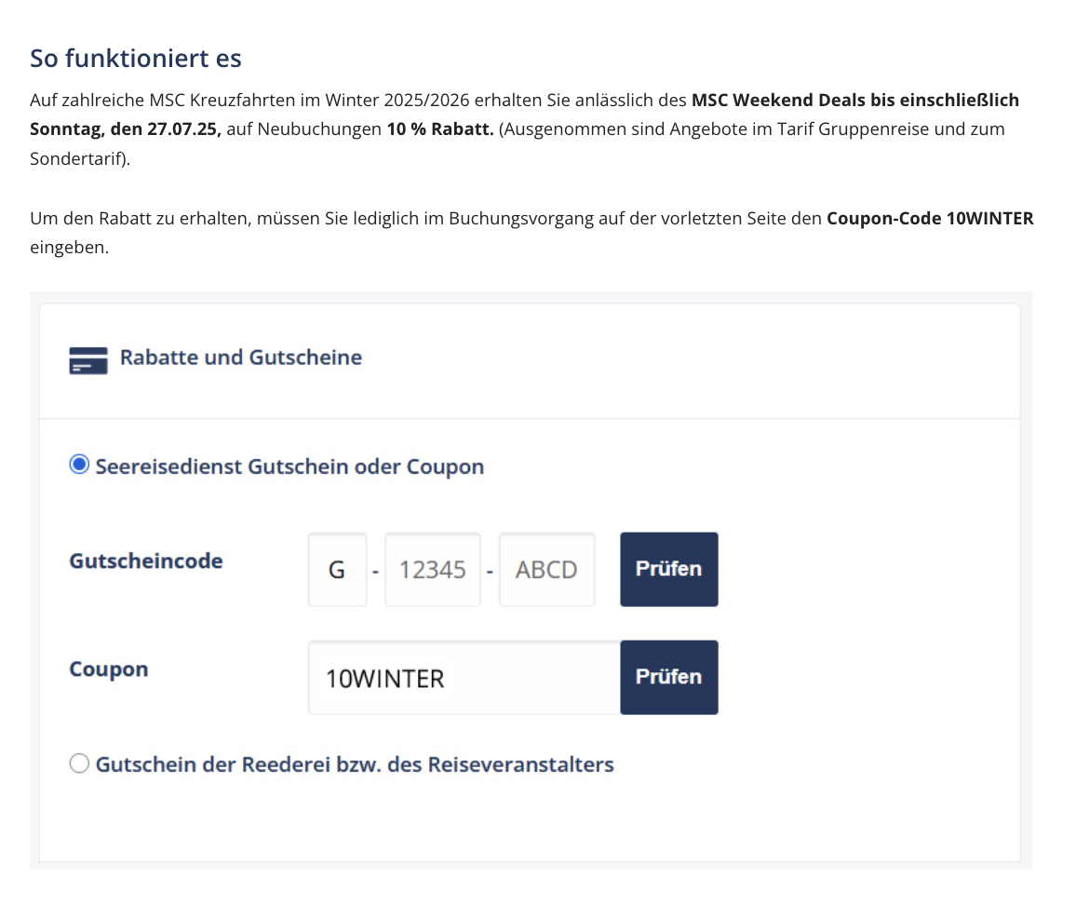This screenshot has width=1076, height=905.
Task: Click the 'Seereisedienst Gutschein oder Coupon' label text
Action: 289,466
